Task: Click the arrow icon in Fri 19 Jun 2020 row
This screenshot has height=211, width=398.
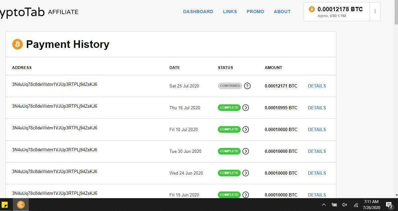Action: [246, 195]
